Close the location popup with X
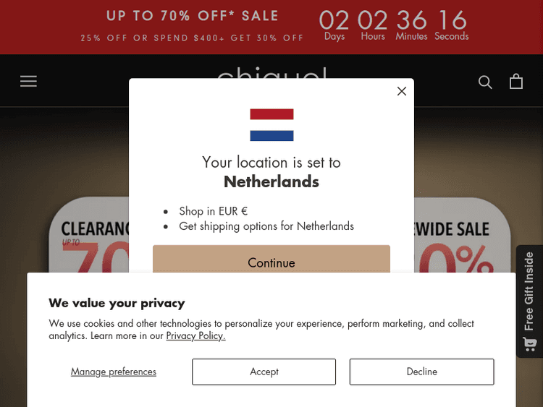Screen dimensions: 543x407 (x=402, y=91)
